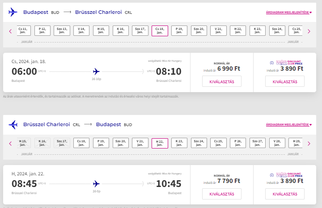The height and width of the screenshot is (208, 322).
Task: Click the outbound flight plane icon between times
Action: pyautogui.click(x=96, y=72)
